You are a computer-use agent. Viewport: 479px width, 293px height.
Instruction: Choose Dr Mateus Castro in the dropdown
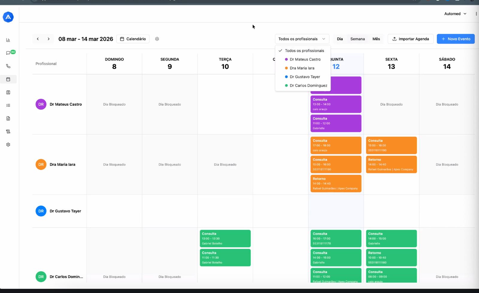tap(303, 59)
